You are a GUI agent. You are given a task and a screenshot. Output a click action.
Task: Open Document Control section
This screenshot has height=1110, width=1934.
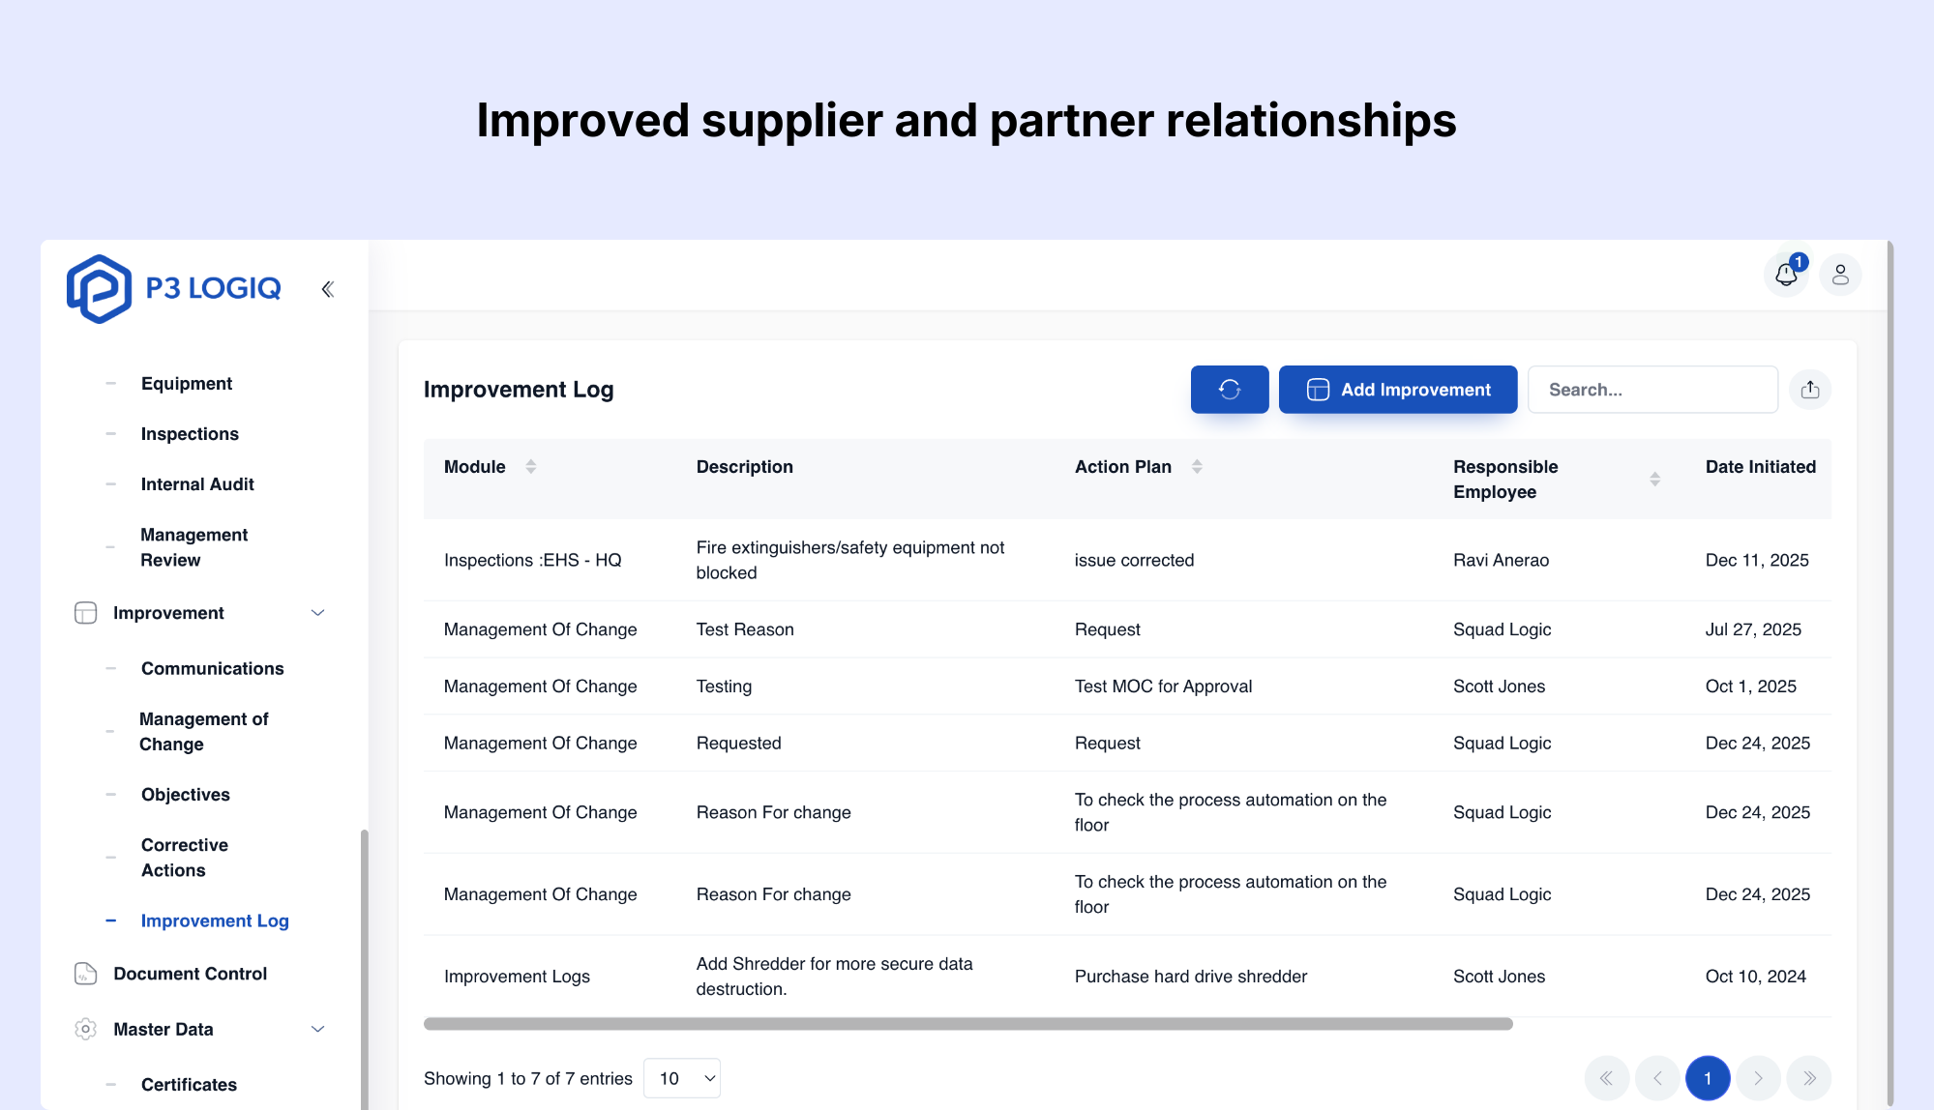[191, 974]
